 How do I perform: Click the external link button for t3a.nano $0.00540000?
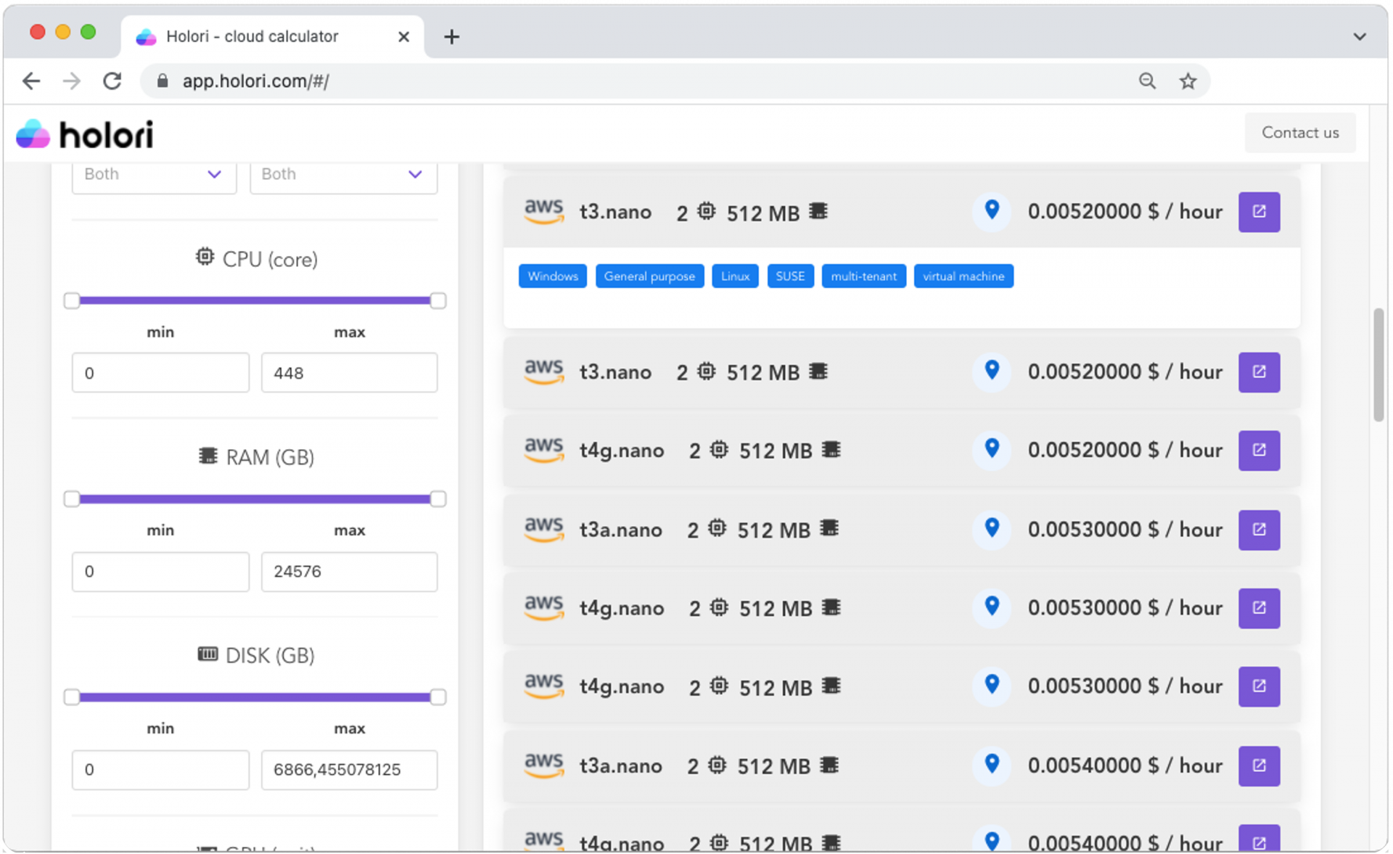1259,765
